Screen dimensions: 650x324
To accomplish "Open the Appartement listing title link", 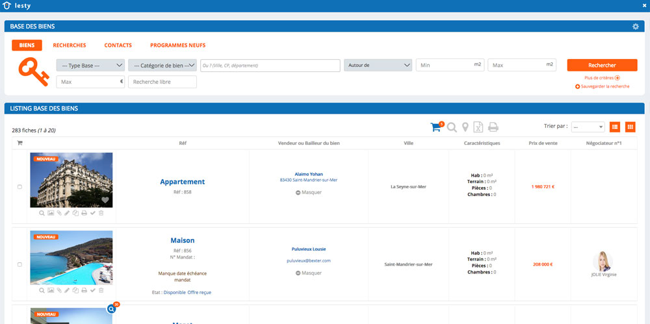I will [x=183, y=181].
